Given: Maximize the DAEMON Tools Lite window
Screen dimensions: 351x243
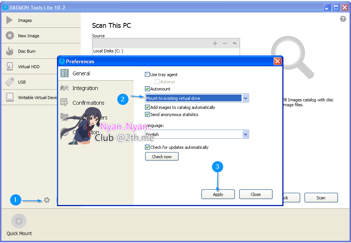Looking at the screenshot, I should (x=336, y=8).
